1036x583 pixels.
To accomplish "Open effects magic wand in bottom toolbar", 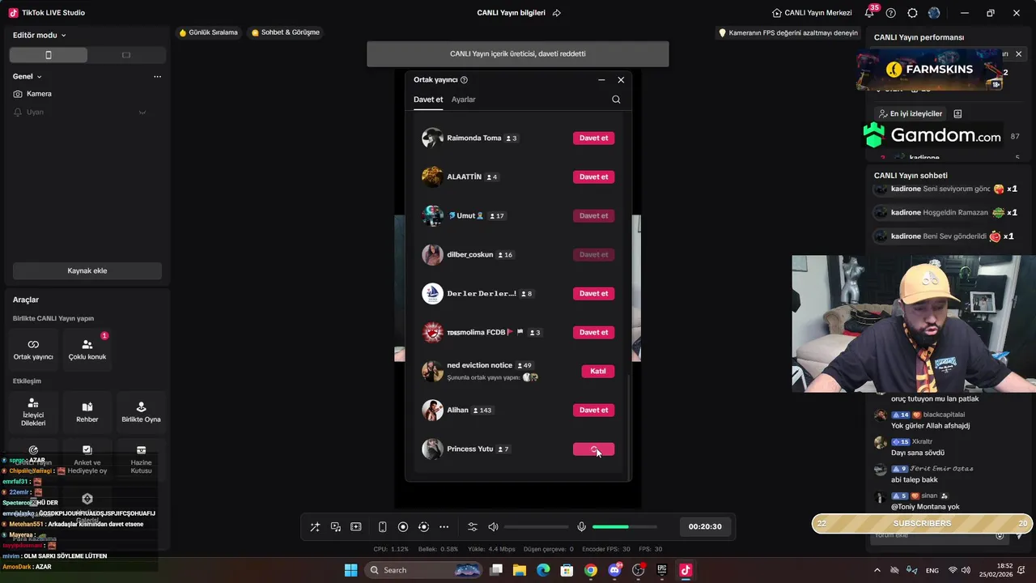I will coord(315,526).
